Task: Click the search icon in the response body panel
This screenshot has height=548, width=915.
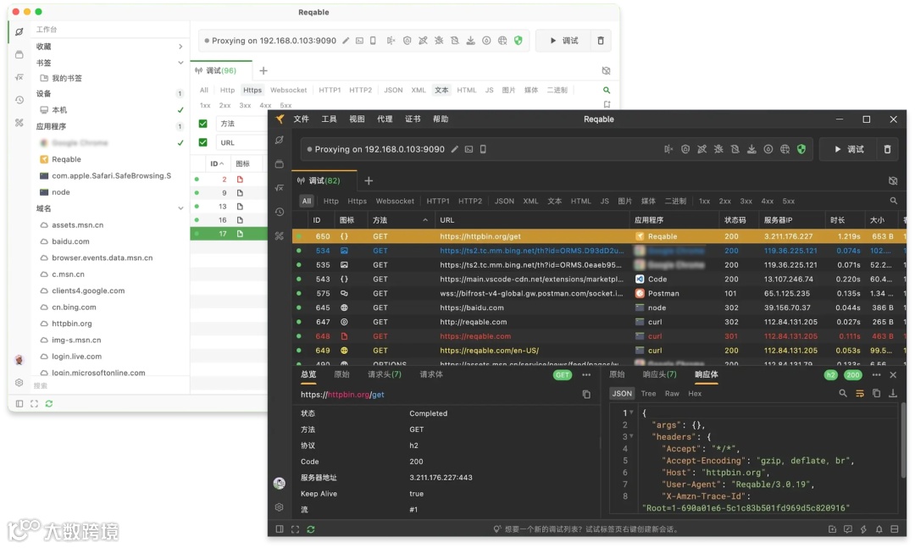Action: (x=843, y=393)
